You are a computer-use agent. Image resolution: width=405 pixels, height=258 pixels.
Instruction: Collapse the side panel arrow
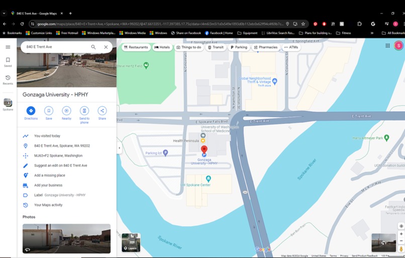(x=119, y=148)
